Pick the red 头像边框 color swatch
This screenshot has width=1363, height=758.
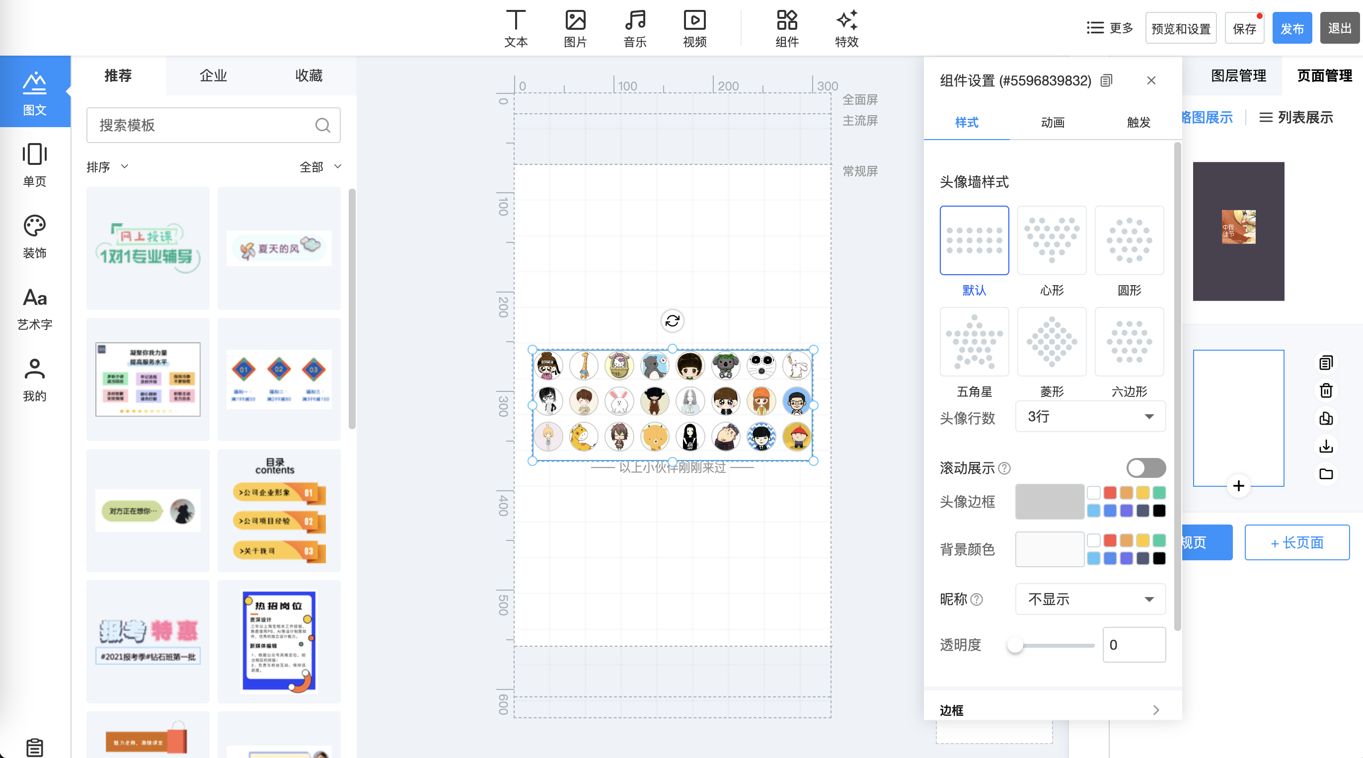[x=1110, y=493]
